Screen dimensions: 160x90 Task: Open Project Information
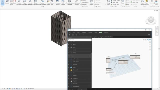19,2
